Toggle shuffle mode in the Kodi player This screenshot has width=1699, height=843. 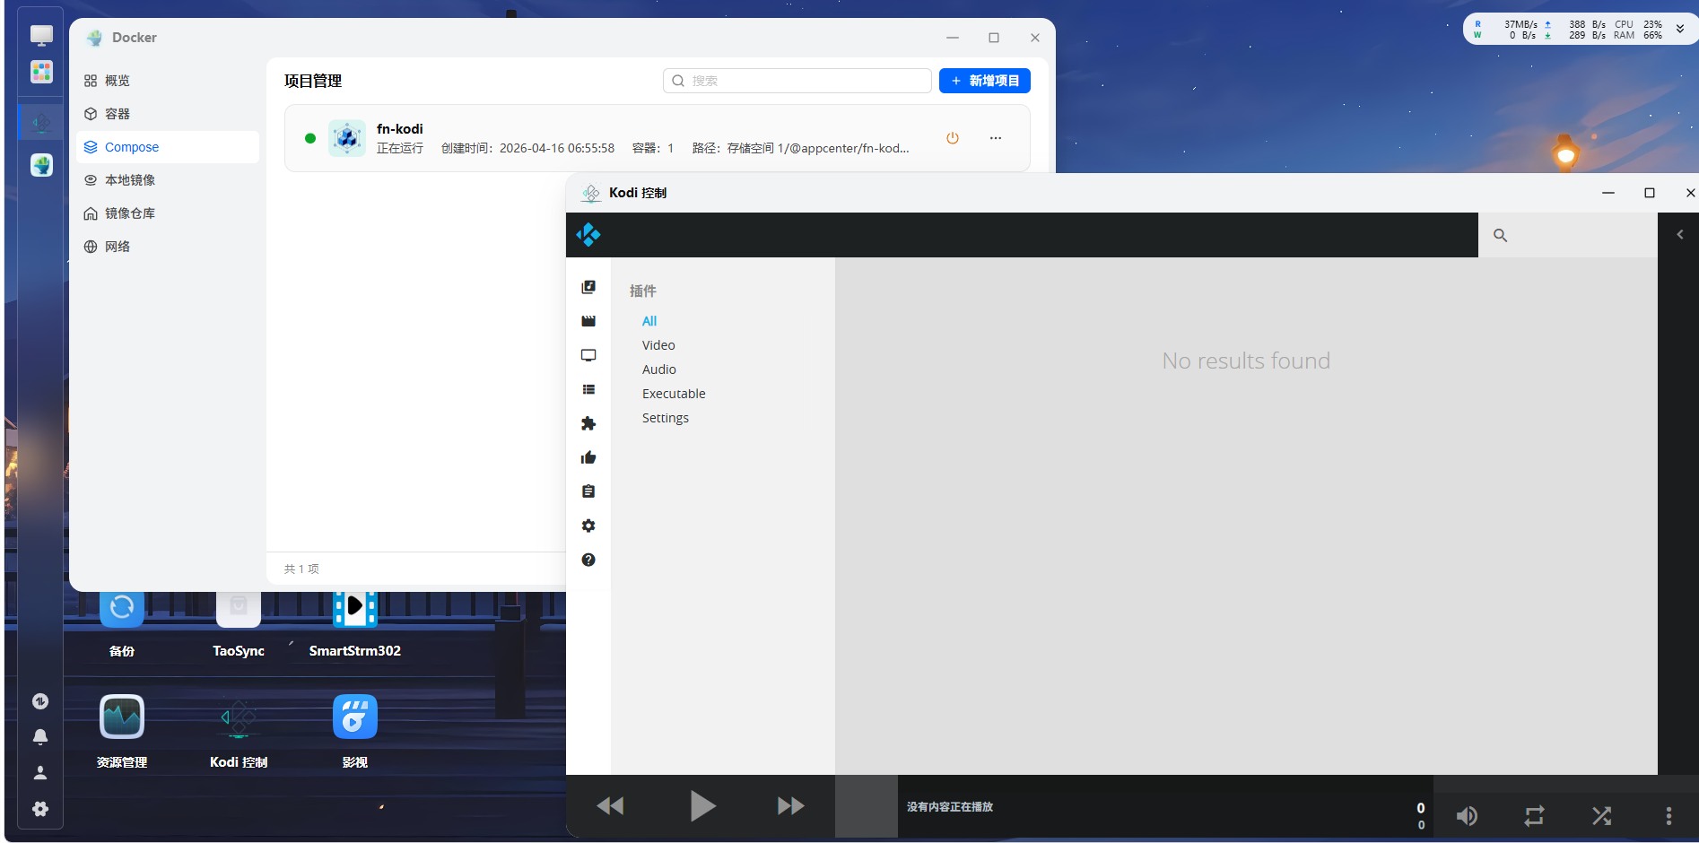point(1601,815)
